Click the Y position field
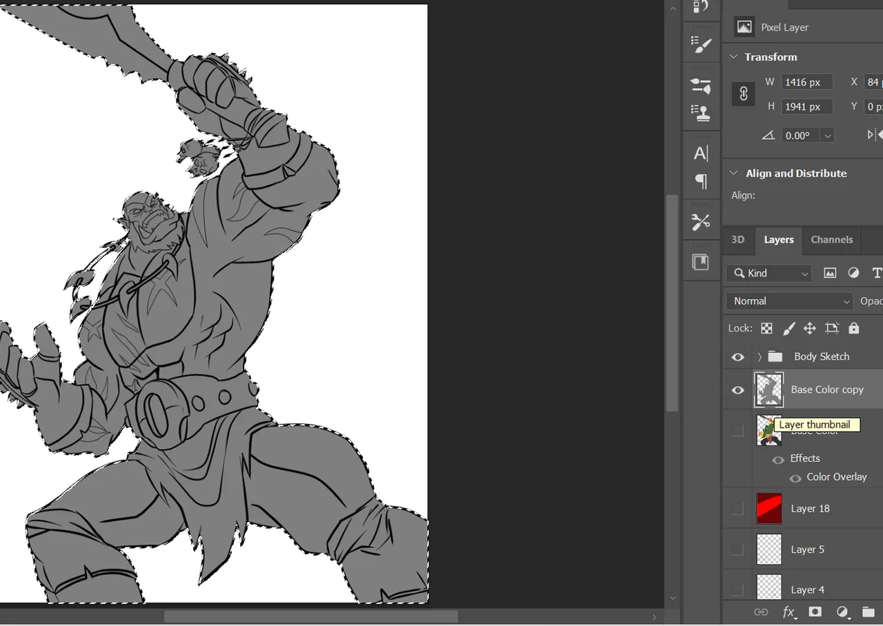 873,107
